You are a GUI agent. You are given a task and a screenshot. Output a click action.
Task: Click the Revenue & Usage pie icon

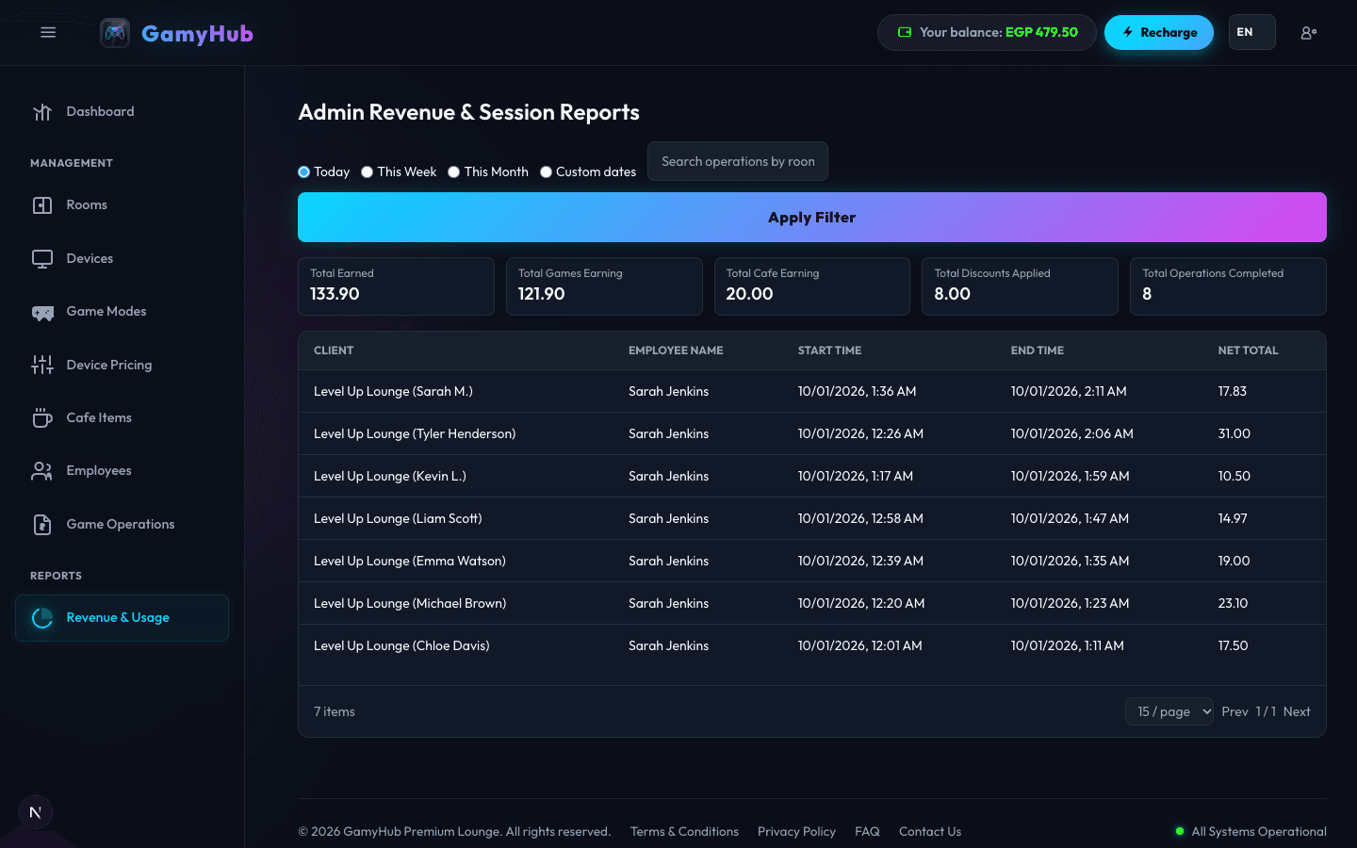[x=42, y=618]
